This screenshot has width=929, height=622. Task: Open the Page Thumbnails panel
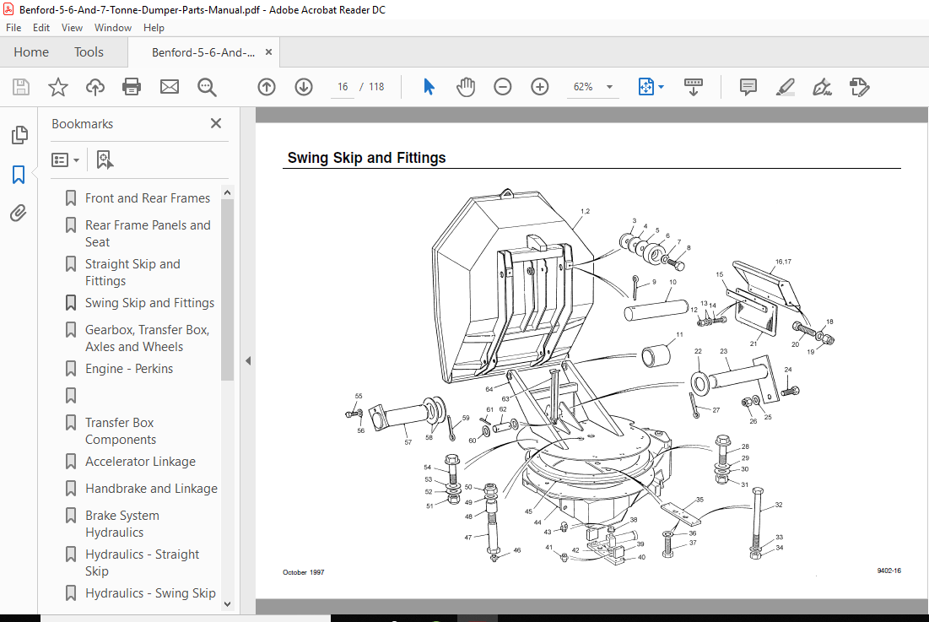tap(19, 135)
